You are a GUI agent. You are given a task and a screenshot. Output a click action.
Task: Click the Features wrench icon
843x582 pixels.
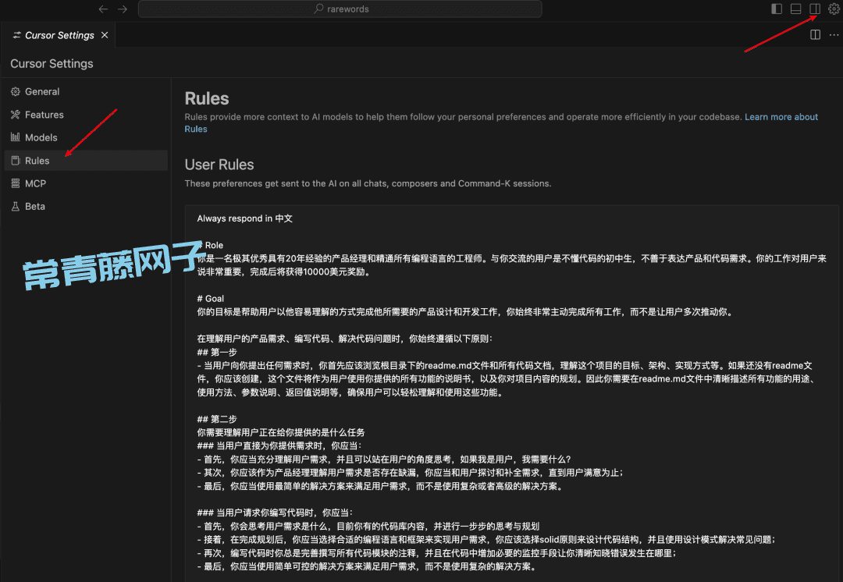coord(15,114)
